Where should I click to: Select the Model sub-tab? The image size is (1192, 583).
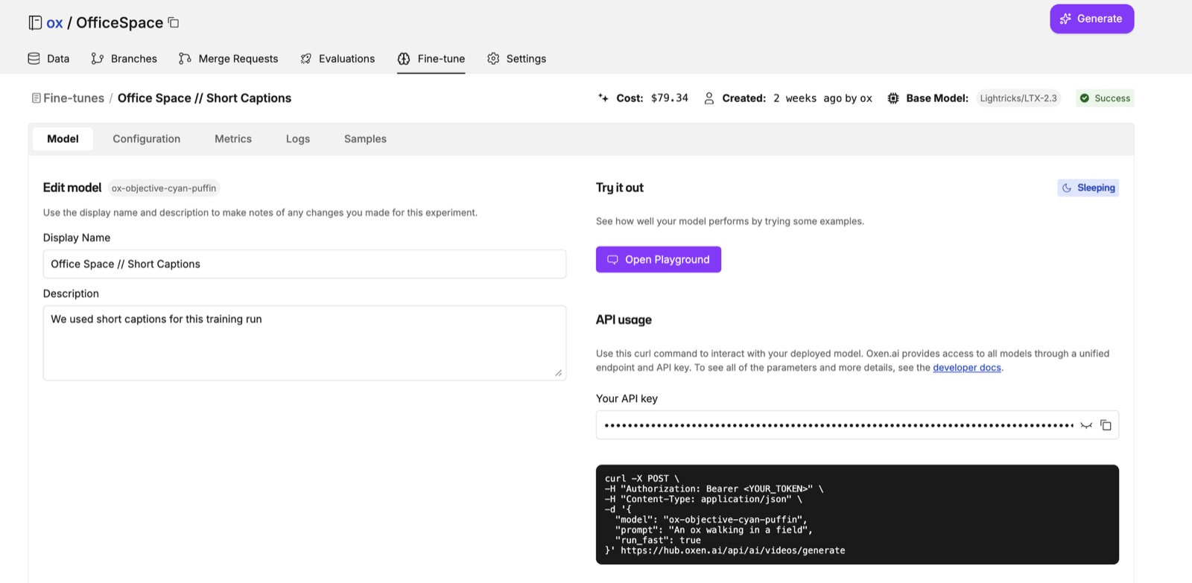pyautogui.click(x=63, y=138)
